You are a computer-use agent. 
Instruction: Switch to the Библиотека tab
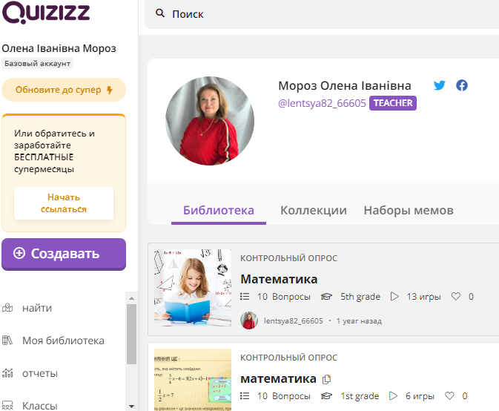pos(219,210)
